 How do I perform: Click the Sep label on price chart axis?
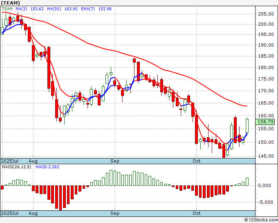[115, 161]
